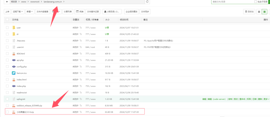Check the favicon.ico row checkbox

point(7,73)
